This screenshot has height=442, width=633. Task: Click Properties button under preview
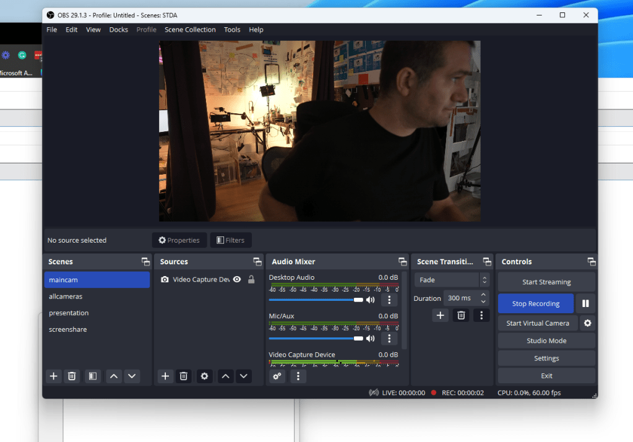(179, 240)
